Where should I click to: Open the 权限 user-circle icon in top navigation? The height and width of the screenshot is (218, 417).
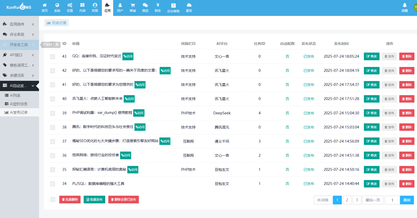coord(95,8)
